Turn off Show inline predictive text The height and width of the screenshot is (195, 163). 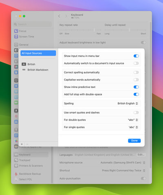pos(136,87)
